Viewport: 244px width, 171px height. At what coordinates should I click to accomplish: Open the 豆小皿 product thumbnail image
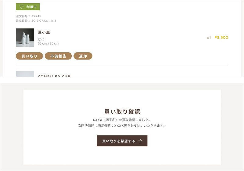(25, 38)
